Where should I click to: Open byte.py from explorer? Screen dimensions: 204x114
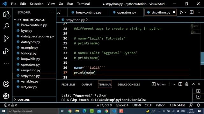tap(26, 31)
